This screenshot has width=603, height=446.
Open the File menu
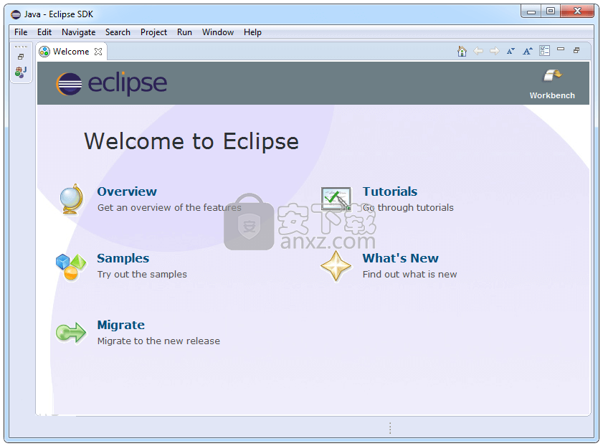tap(21, 32)
